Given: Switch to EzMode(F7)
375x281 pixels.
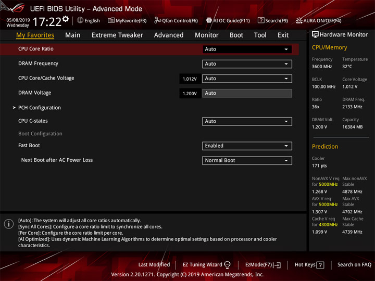Looking at the screenshot, I should [x=263, y=265].
